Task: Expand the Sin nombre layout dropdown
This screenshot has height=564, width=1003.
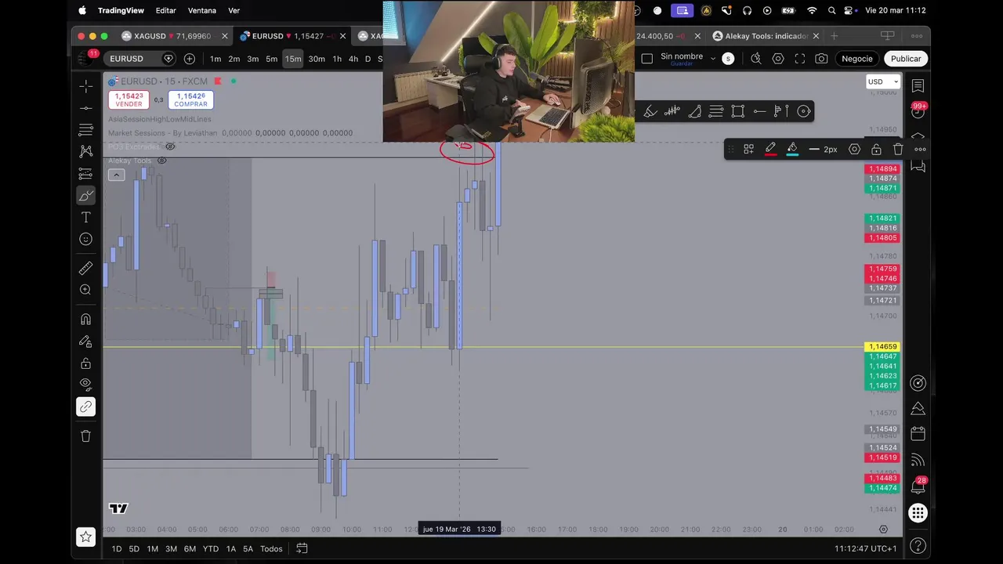Action: pyautogui.click(x=712, y=58)
